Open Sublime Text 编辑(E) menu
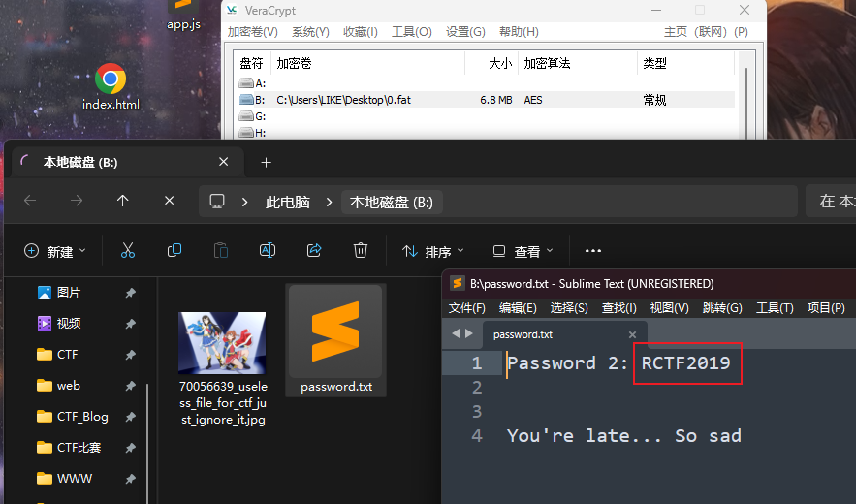 point(518,308)
